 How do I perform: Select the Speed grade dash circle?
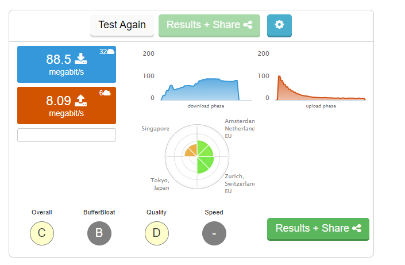(x=214, y=233)
